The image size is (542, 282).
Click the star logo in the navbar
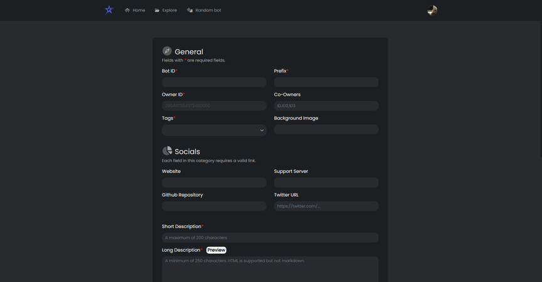(x=109, y=10)
